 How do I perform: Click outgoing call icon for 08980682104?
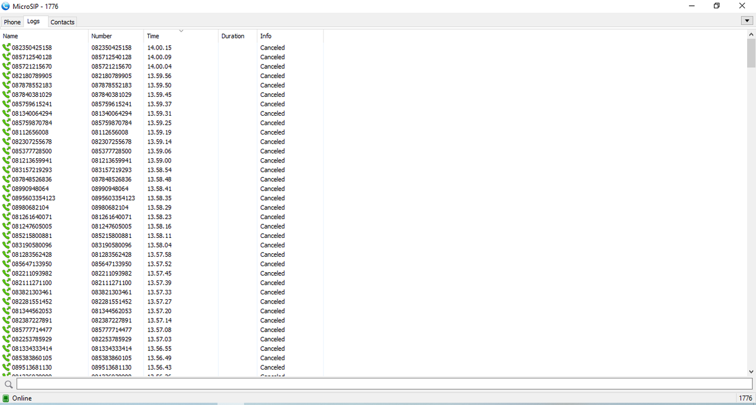[6, 208]
